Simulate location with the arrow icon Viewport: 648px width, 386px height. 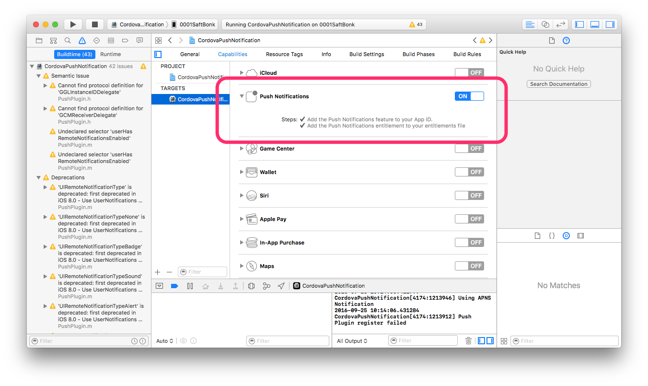point(281,286)
